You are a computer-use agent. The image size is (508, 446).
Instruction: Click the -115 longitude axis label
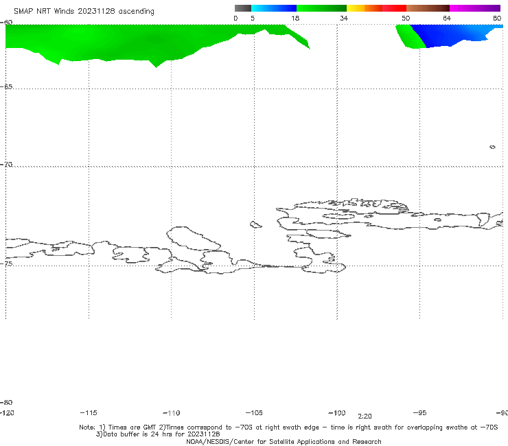coord(89,412)
